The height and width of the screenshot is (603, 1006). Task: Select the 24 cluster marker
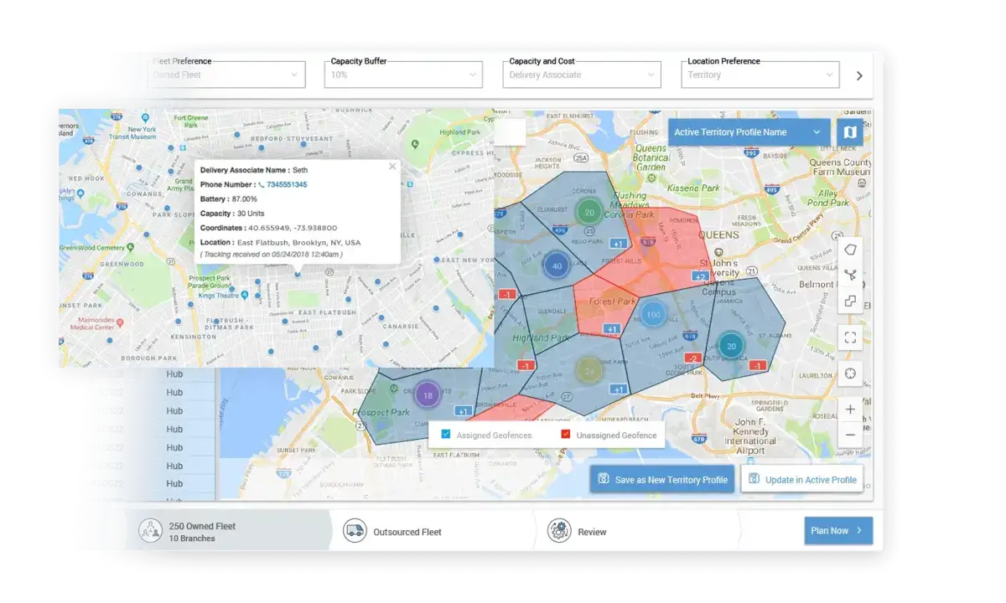coord(589,371)
